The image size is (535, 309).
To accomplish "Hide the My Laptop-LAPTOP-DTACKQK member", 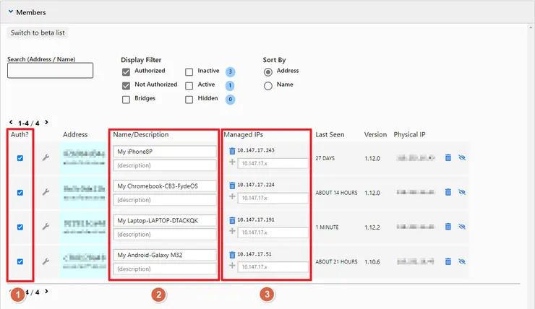I will coord(462,227).
